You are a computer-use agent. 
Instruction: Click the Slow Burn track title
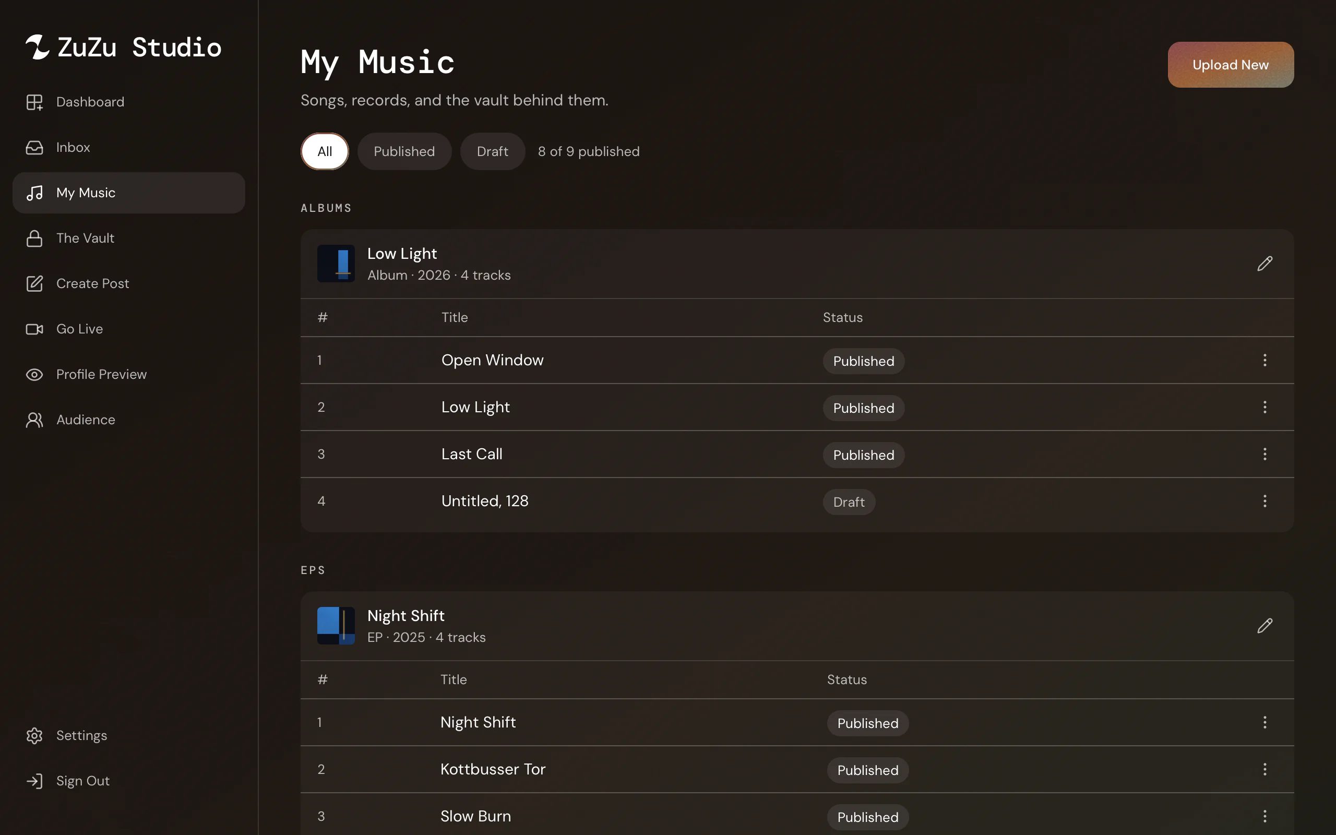click(476, 816)
